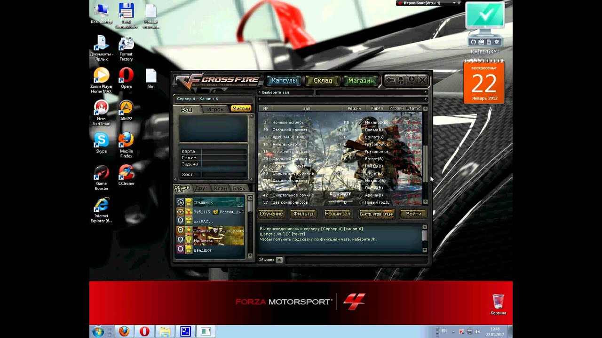Open the Склад inventory section
The width and height of the screenshot is (602, 338).
[x=323, y=81]
